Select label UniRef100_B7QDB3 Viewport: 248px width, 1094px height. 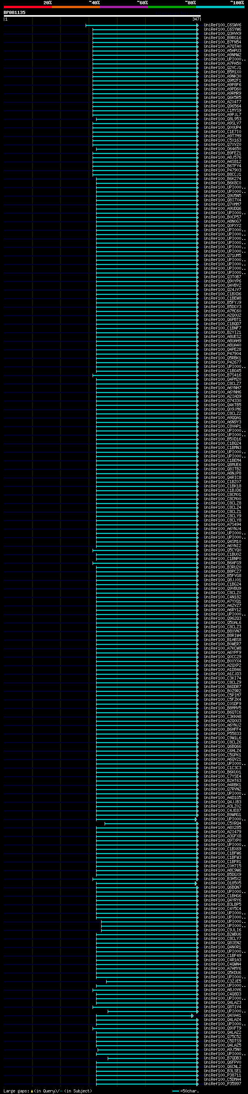(x=222, y=1058)
